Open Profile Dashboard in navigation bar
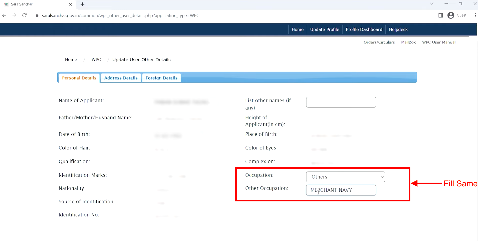This screenshot has height=241, width=478. point(364,29)
